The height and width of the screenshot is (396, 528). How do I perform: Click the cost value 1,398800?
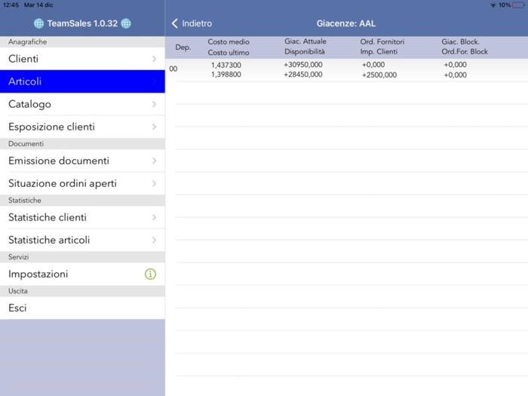pos(226,75)
